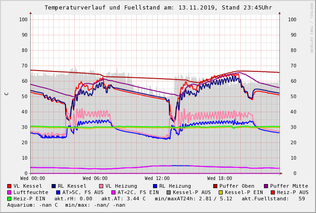Click the magenta Luftfeuchte legend swatch

click(9, 192)
